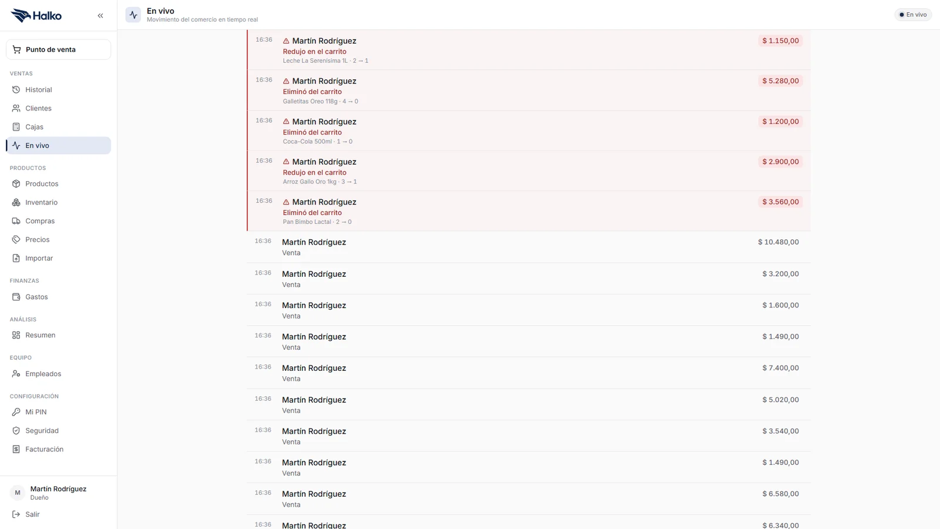940x529 pixels.
Task: Click the Inventario stack icon
Action: (16, 202)
